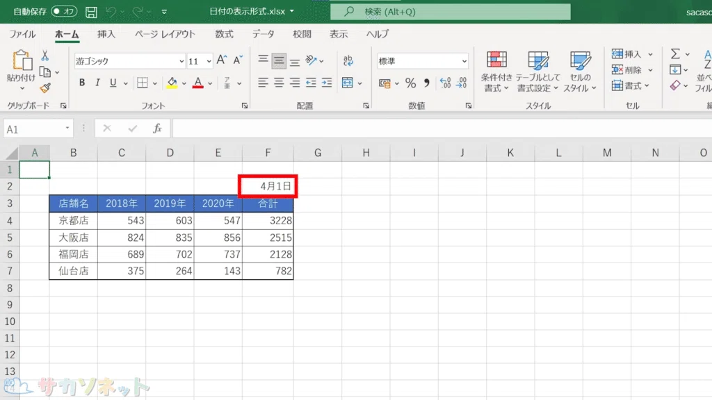Expand the Insert (挿入) cells dropdown

click(650, 54)
